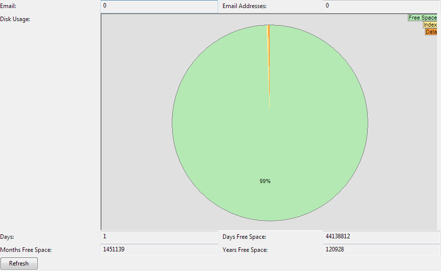Click the Days Free Space label
Image resolution: width=441 pixels, height=271 pixels.
coord(244,237)
